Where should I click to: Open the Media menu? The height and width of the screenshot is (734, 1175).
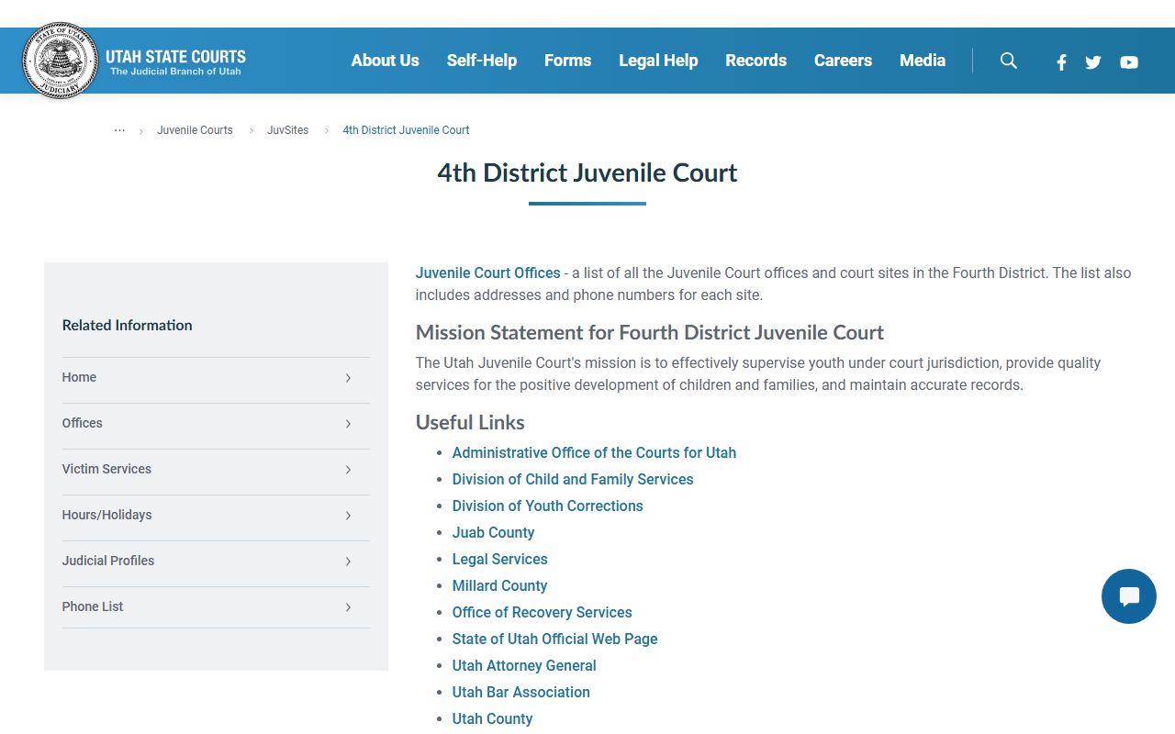coord(923,61)
